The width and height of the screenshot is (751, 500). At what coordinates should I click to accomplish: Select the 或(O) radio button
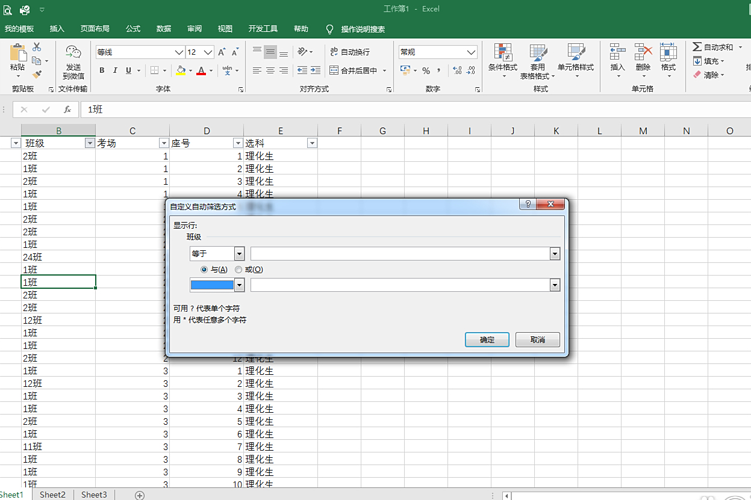click(x=238, y=270)
